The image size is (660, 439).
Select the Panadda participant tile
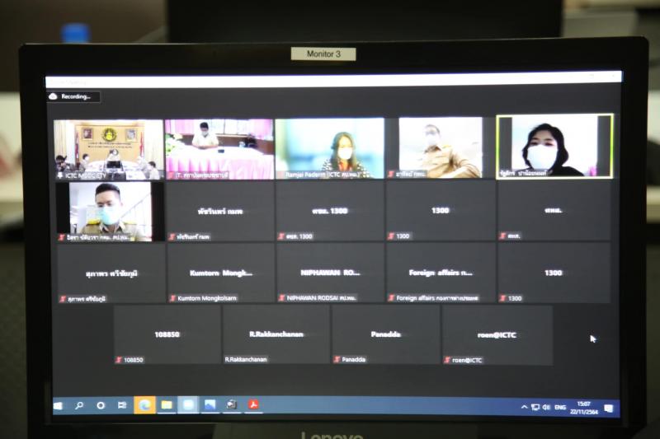coord(386,334)
